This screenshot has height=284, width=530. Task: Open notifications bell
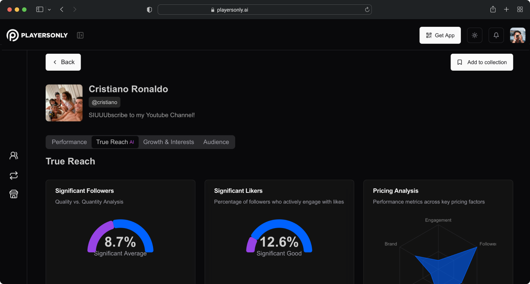[496, 35]
